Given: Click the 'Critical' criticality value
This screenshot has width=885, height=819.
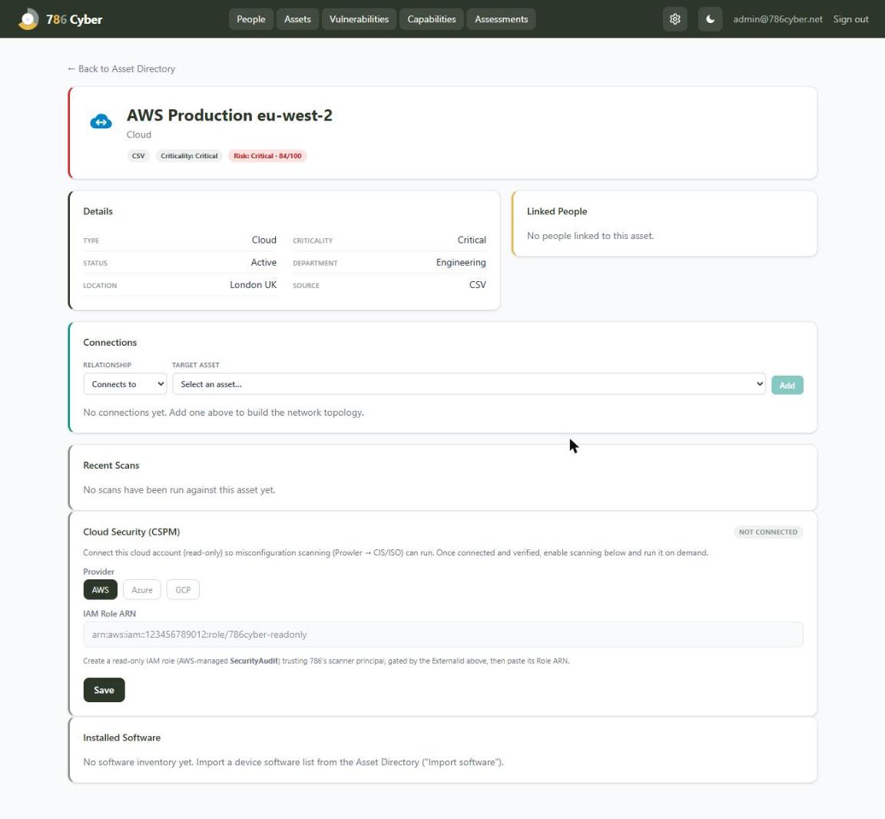Looking at the screenshot, I should [x=471, y=240].
